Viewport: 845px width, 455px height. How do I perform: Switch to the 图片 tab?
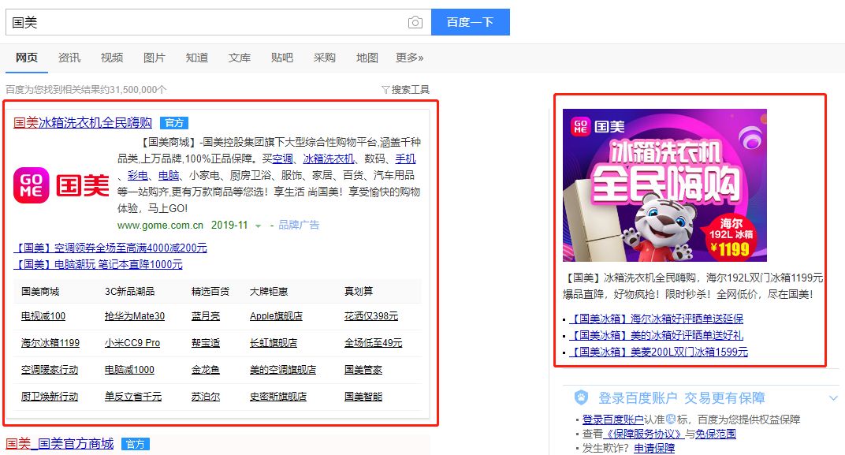coord(154,58)
